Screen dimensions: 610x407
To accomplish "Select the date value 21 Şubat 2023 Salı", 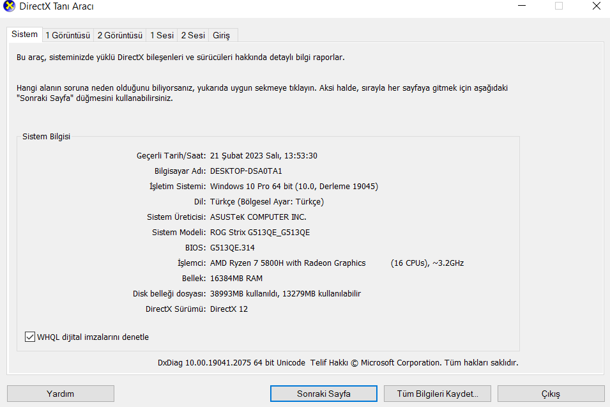I will click(245, 156).
